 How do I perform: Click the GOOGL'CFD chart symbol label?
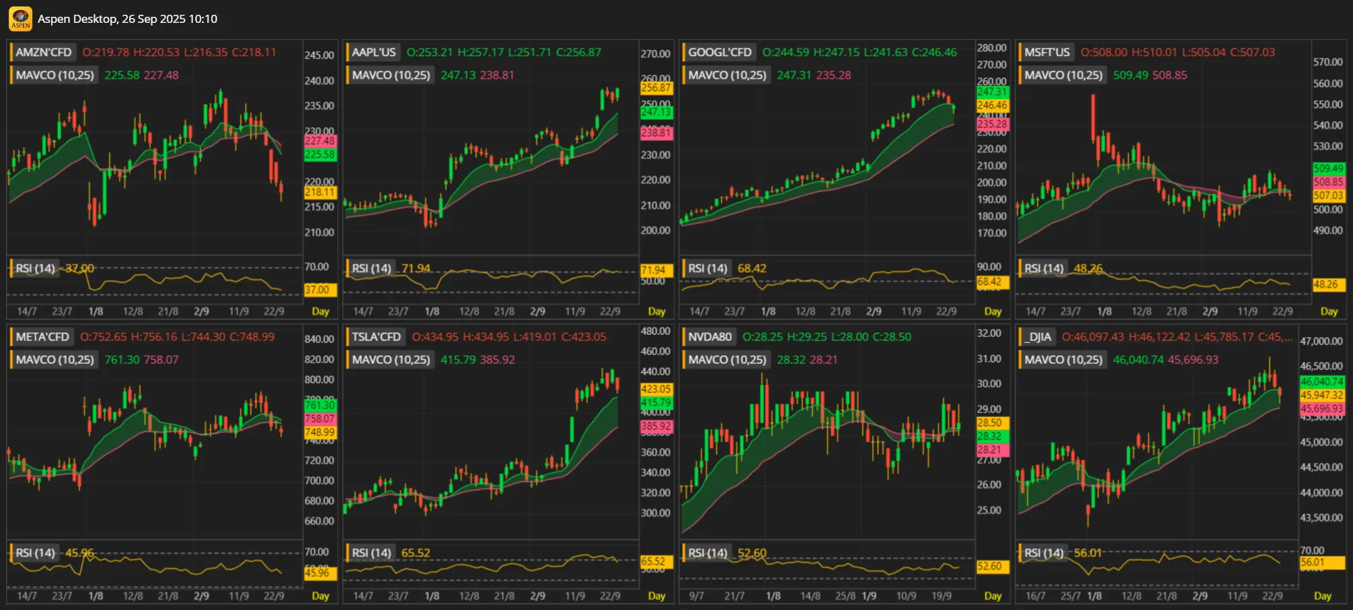tap(719, 52)
